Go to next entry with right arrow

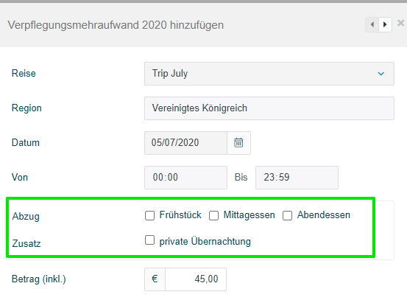[385, 25]
